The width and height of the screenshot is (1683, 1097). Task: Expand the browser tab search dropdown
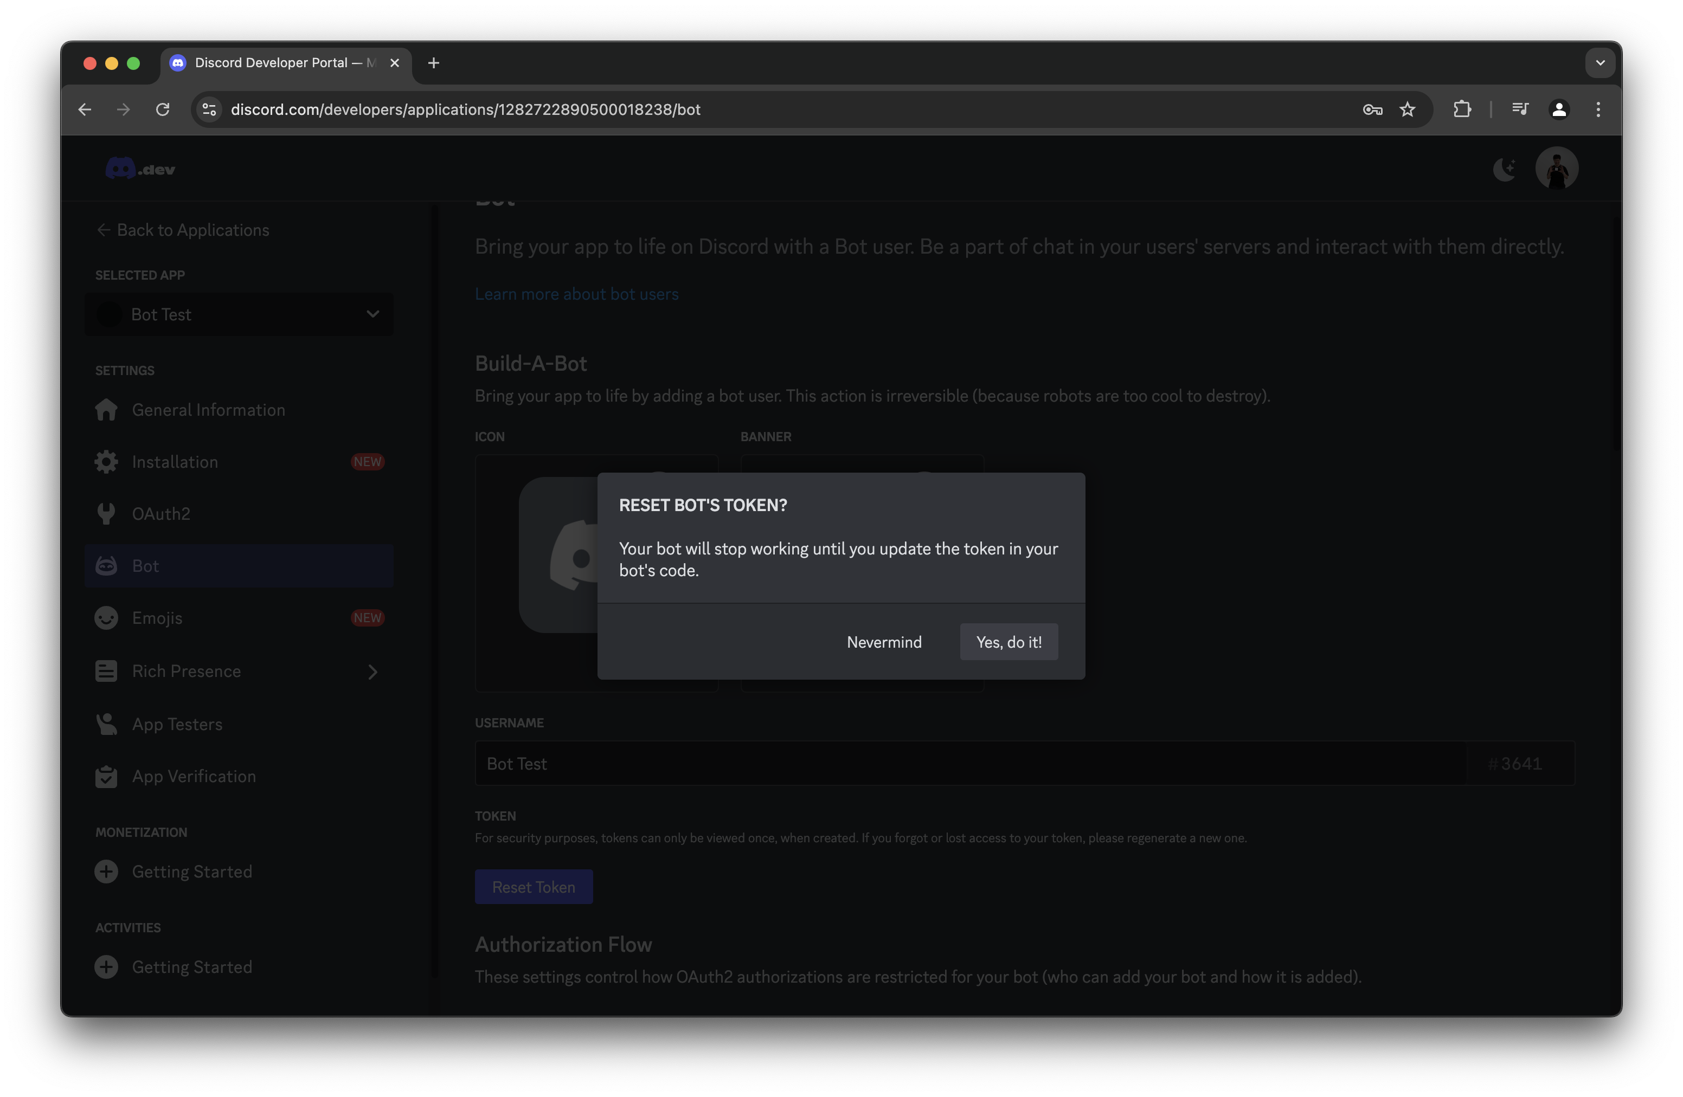point(1600,63)
